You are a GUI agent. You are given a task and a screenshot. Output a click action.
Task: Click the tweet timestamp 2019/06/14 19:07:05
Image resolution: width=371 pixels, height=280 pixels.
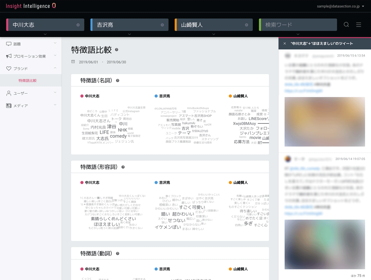pos(350,159)
